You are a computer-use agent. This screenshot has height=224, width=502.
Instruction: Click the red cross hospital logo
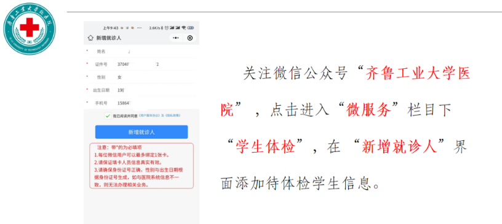tap(30, 28)
